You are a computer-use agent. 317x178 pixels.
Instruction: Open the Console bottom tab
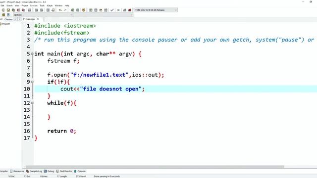click(x=80, y=171)
